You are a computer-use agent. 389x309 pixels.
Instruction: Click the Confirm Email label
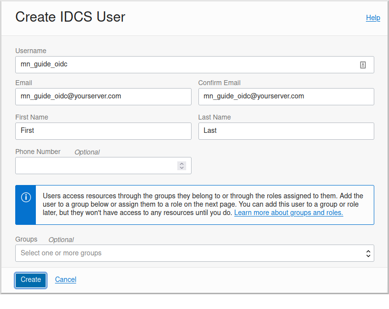pyautogui.click(x=220, y=83)
